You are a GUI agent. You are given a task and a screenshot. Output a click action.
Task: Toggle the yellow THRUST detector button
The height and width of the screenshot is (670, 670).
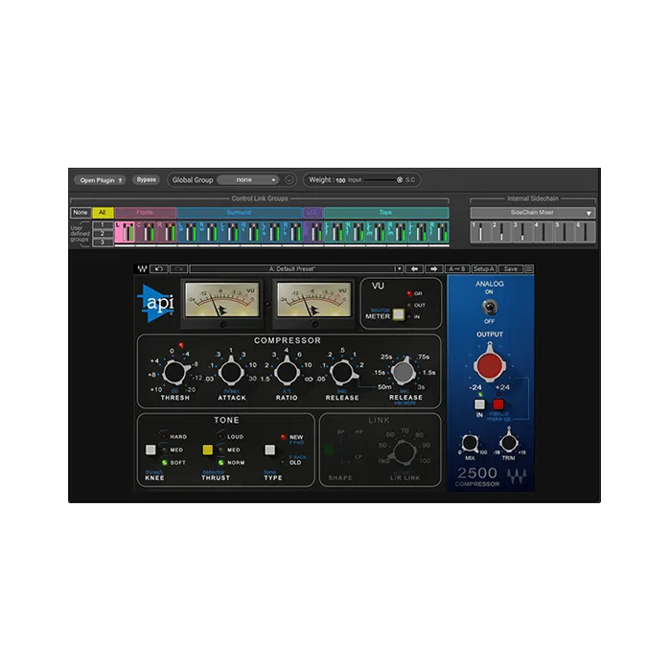pos(208,450)
